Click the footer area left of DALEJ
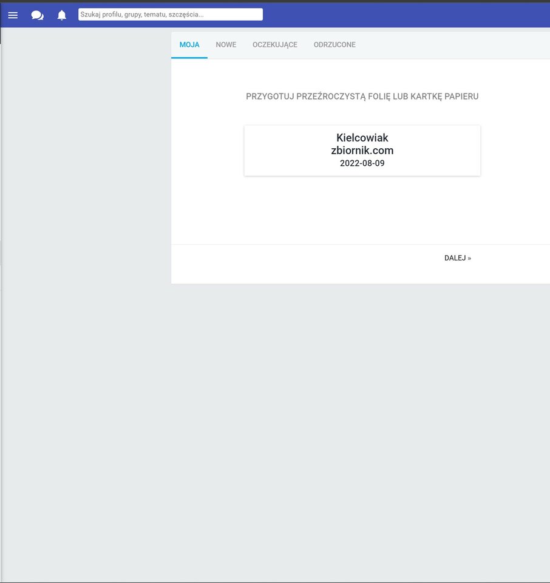This screenshot has width=550, height=583. (304, 264)
